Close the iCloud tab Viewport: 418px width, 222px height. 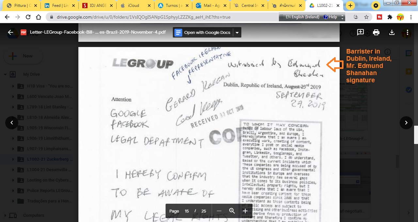click(149, 6)
